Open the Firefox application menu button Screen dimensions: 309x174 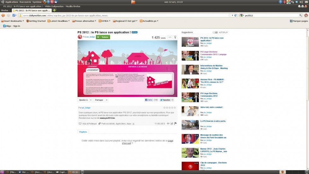tap(5, 10)
